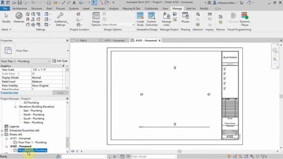Open the Select panel dropdown

click(6, 30)
